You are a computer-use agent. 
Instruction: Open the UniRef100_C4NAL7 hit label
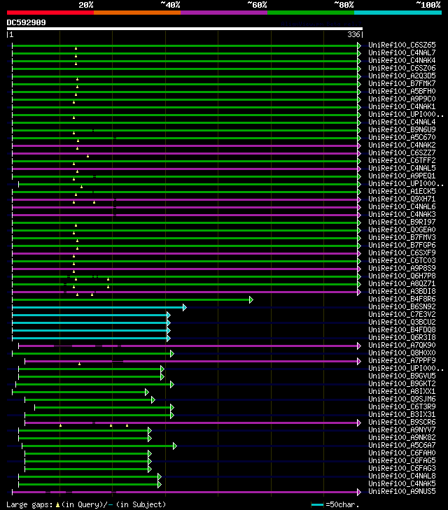point(402,52)
